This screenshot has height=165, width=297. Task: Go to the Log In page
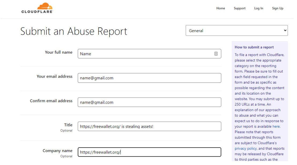point(259,8)
